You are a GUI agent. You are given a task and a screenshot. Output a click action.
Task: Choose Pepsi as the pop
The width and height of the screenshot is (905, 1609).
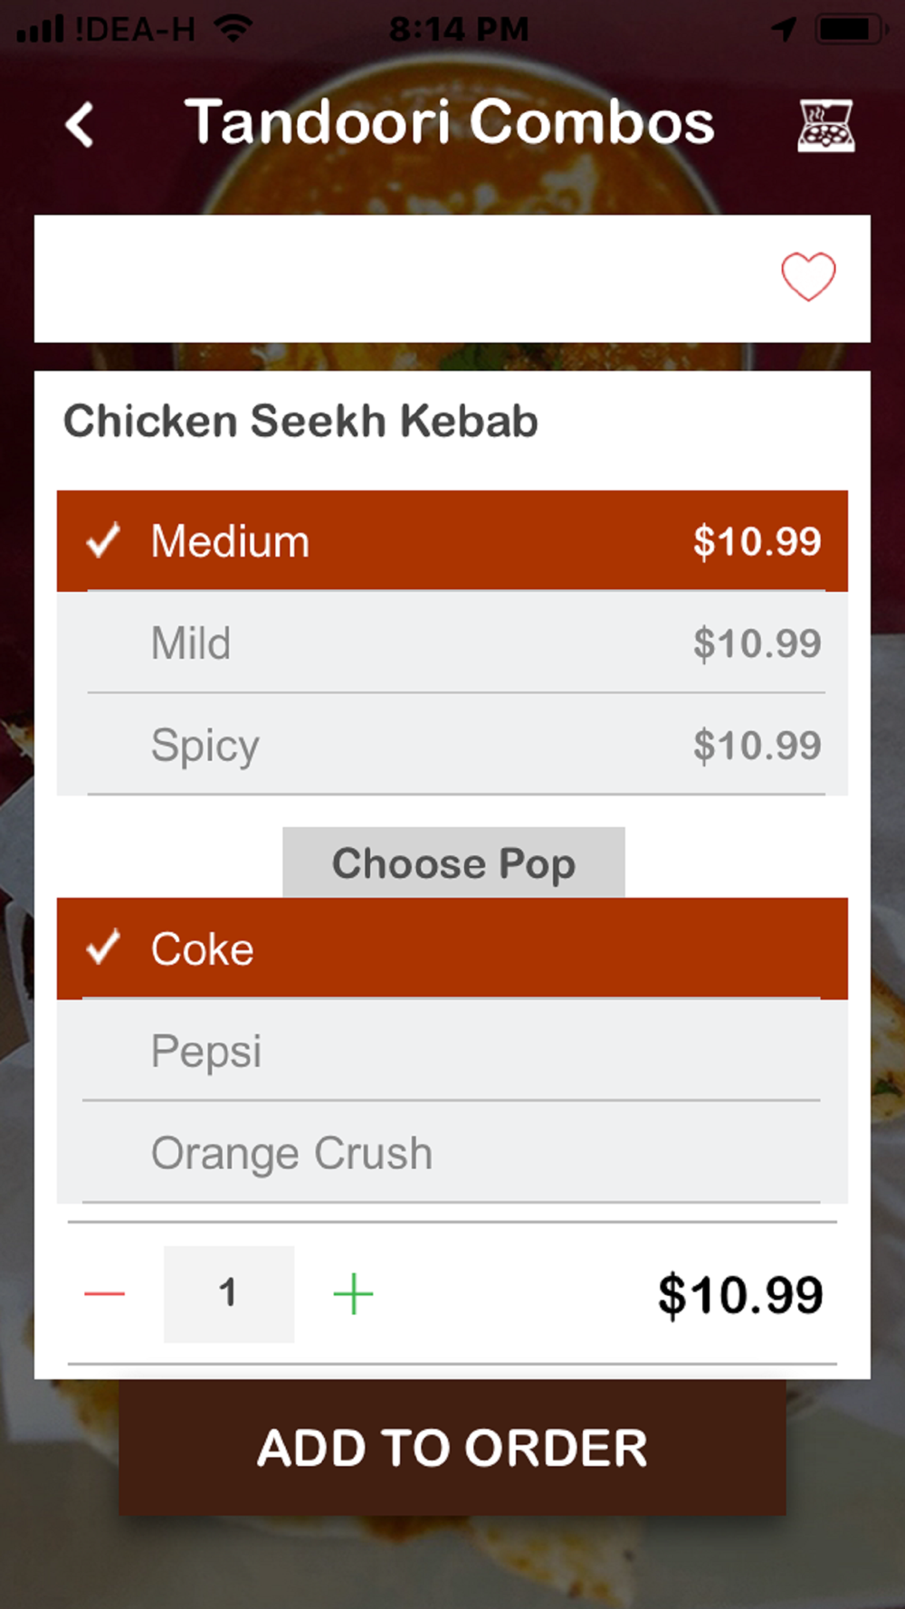tap(452, 1051)
